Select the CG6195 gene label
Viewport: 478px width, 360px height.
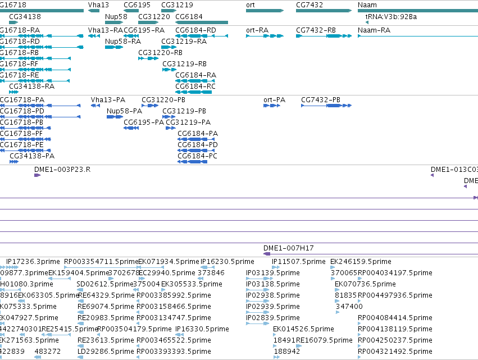(x=137, y=5)
